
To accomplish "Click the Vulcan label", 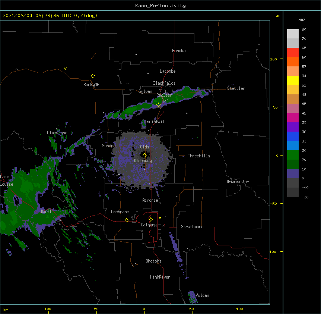I will pos(202,295).
